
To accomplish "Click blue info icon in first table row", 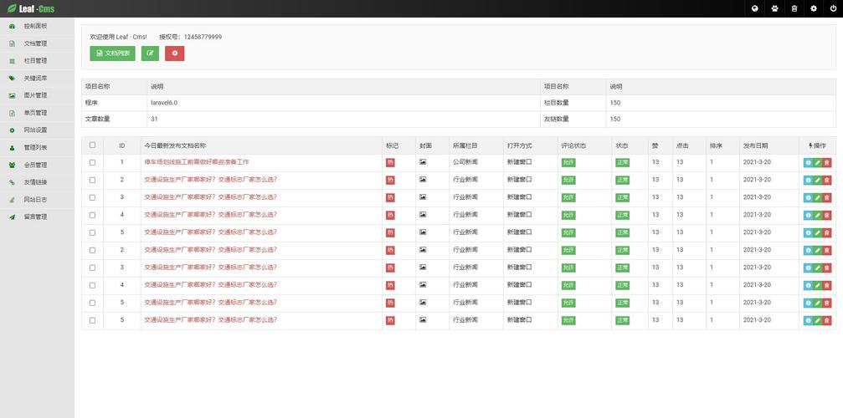I will point(808,162).
